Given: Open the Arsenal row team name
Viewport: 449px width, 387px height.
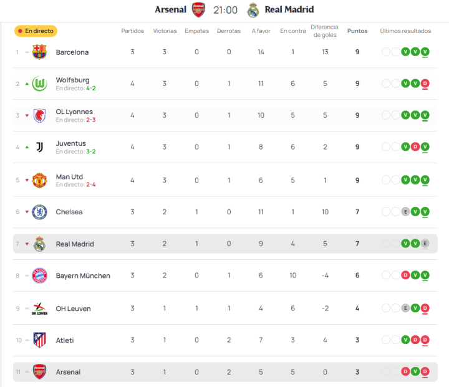Looking at the screenshot, I should (x=68, y=372).
